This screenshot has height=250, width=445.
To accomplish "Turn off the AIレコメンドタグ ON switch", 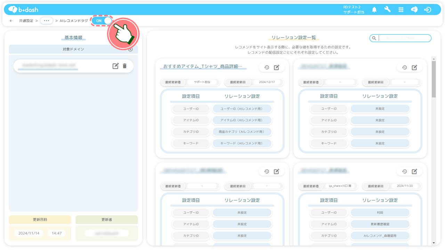I will [x=102, y=21].
